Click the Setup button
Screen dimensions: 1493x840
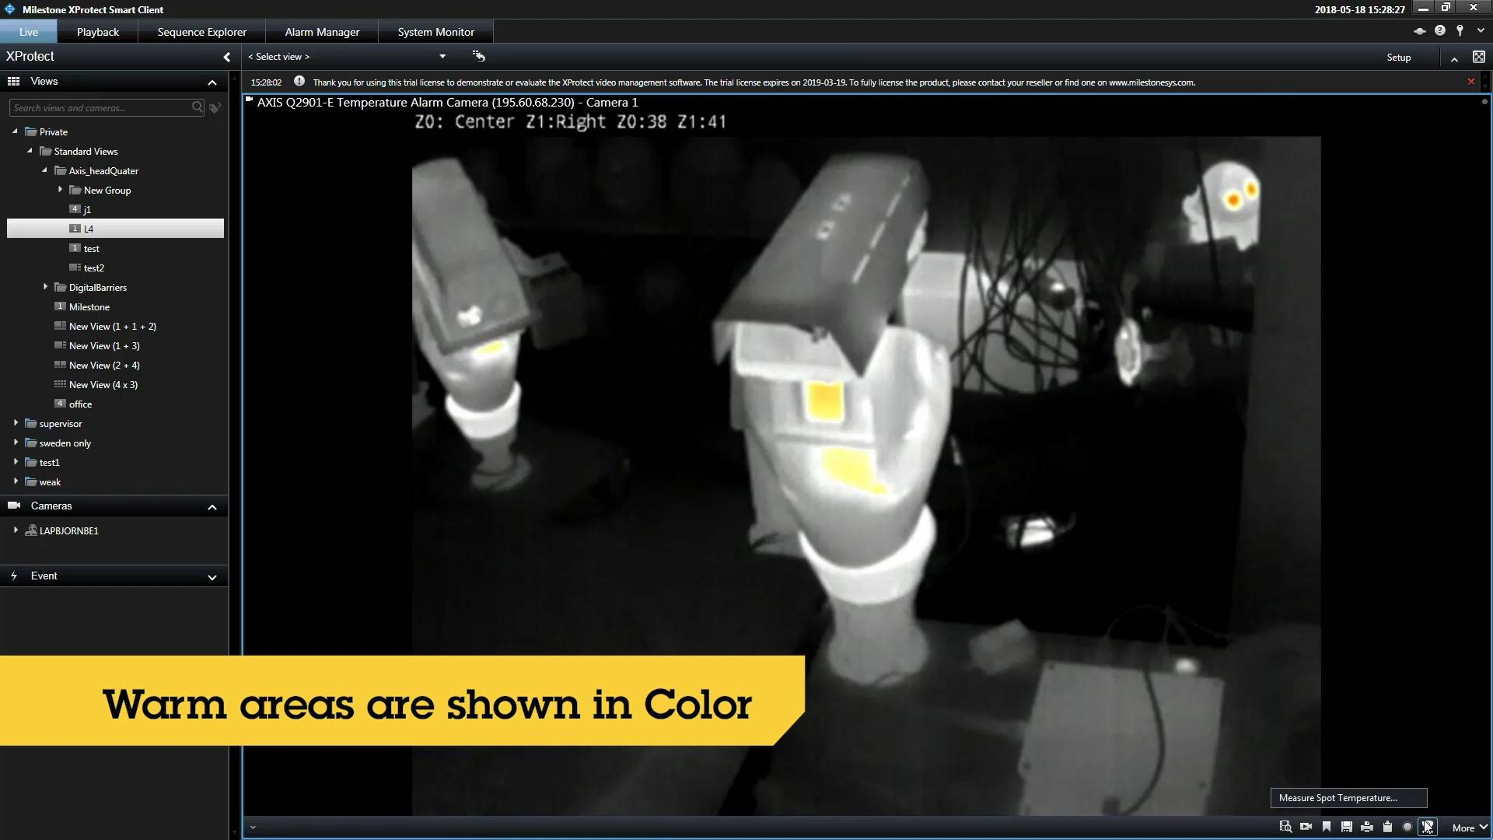point(1398,58)
